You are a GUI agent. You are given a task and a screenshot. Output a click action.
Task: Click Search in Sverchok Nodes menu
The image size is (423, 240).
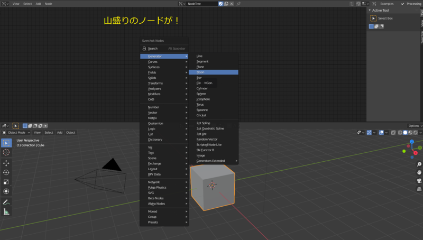[x=164, y=49]
